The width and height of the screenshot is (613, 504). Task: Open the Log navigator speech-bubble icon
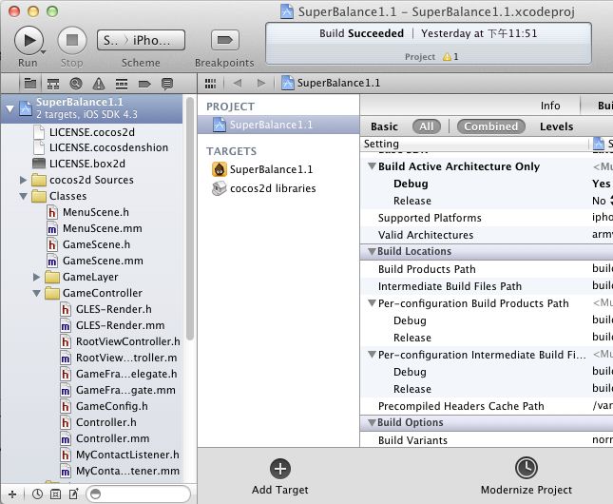[x=167, y=84]
